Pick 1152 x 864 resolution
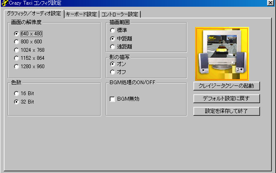 coord(16,58)
